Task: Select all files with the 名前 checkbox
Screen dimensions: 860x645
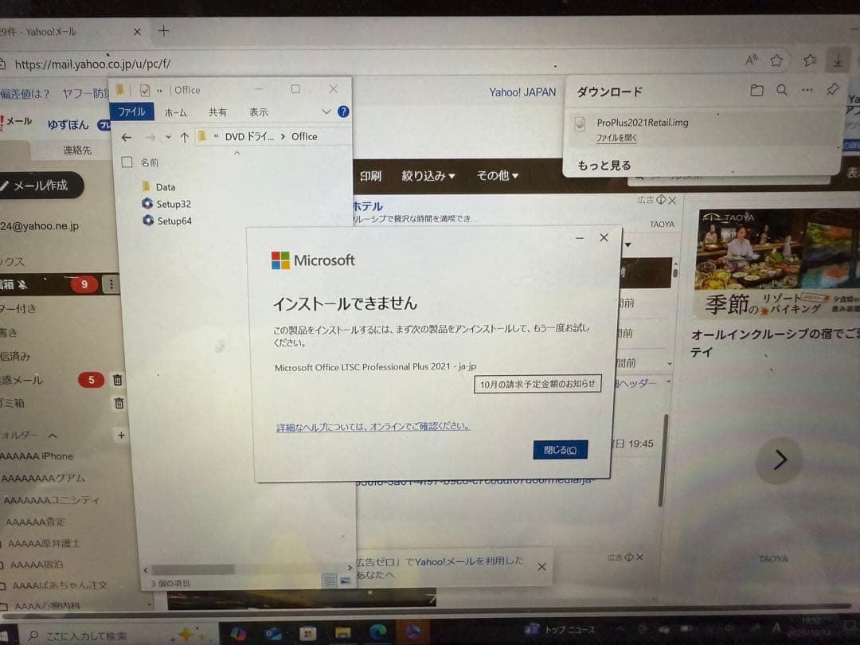Action: [126, 162]
